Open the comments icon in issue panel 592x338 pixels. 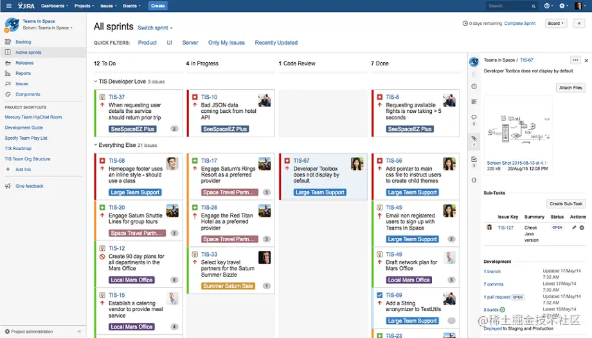pos(474,117)
